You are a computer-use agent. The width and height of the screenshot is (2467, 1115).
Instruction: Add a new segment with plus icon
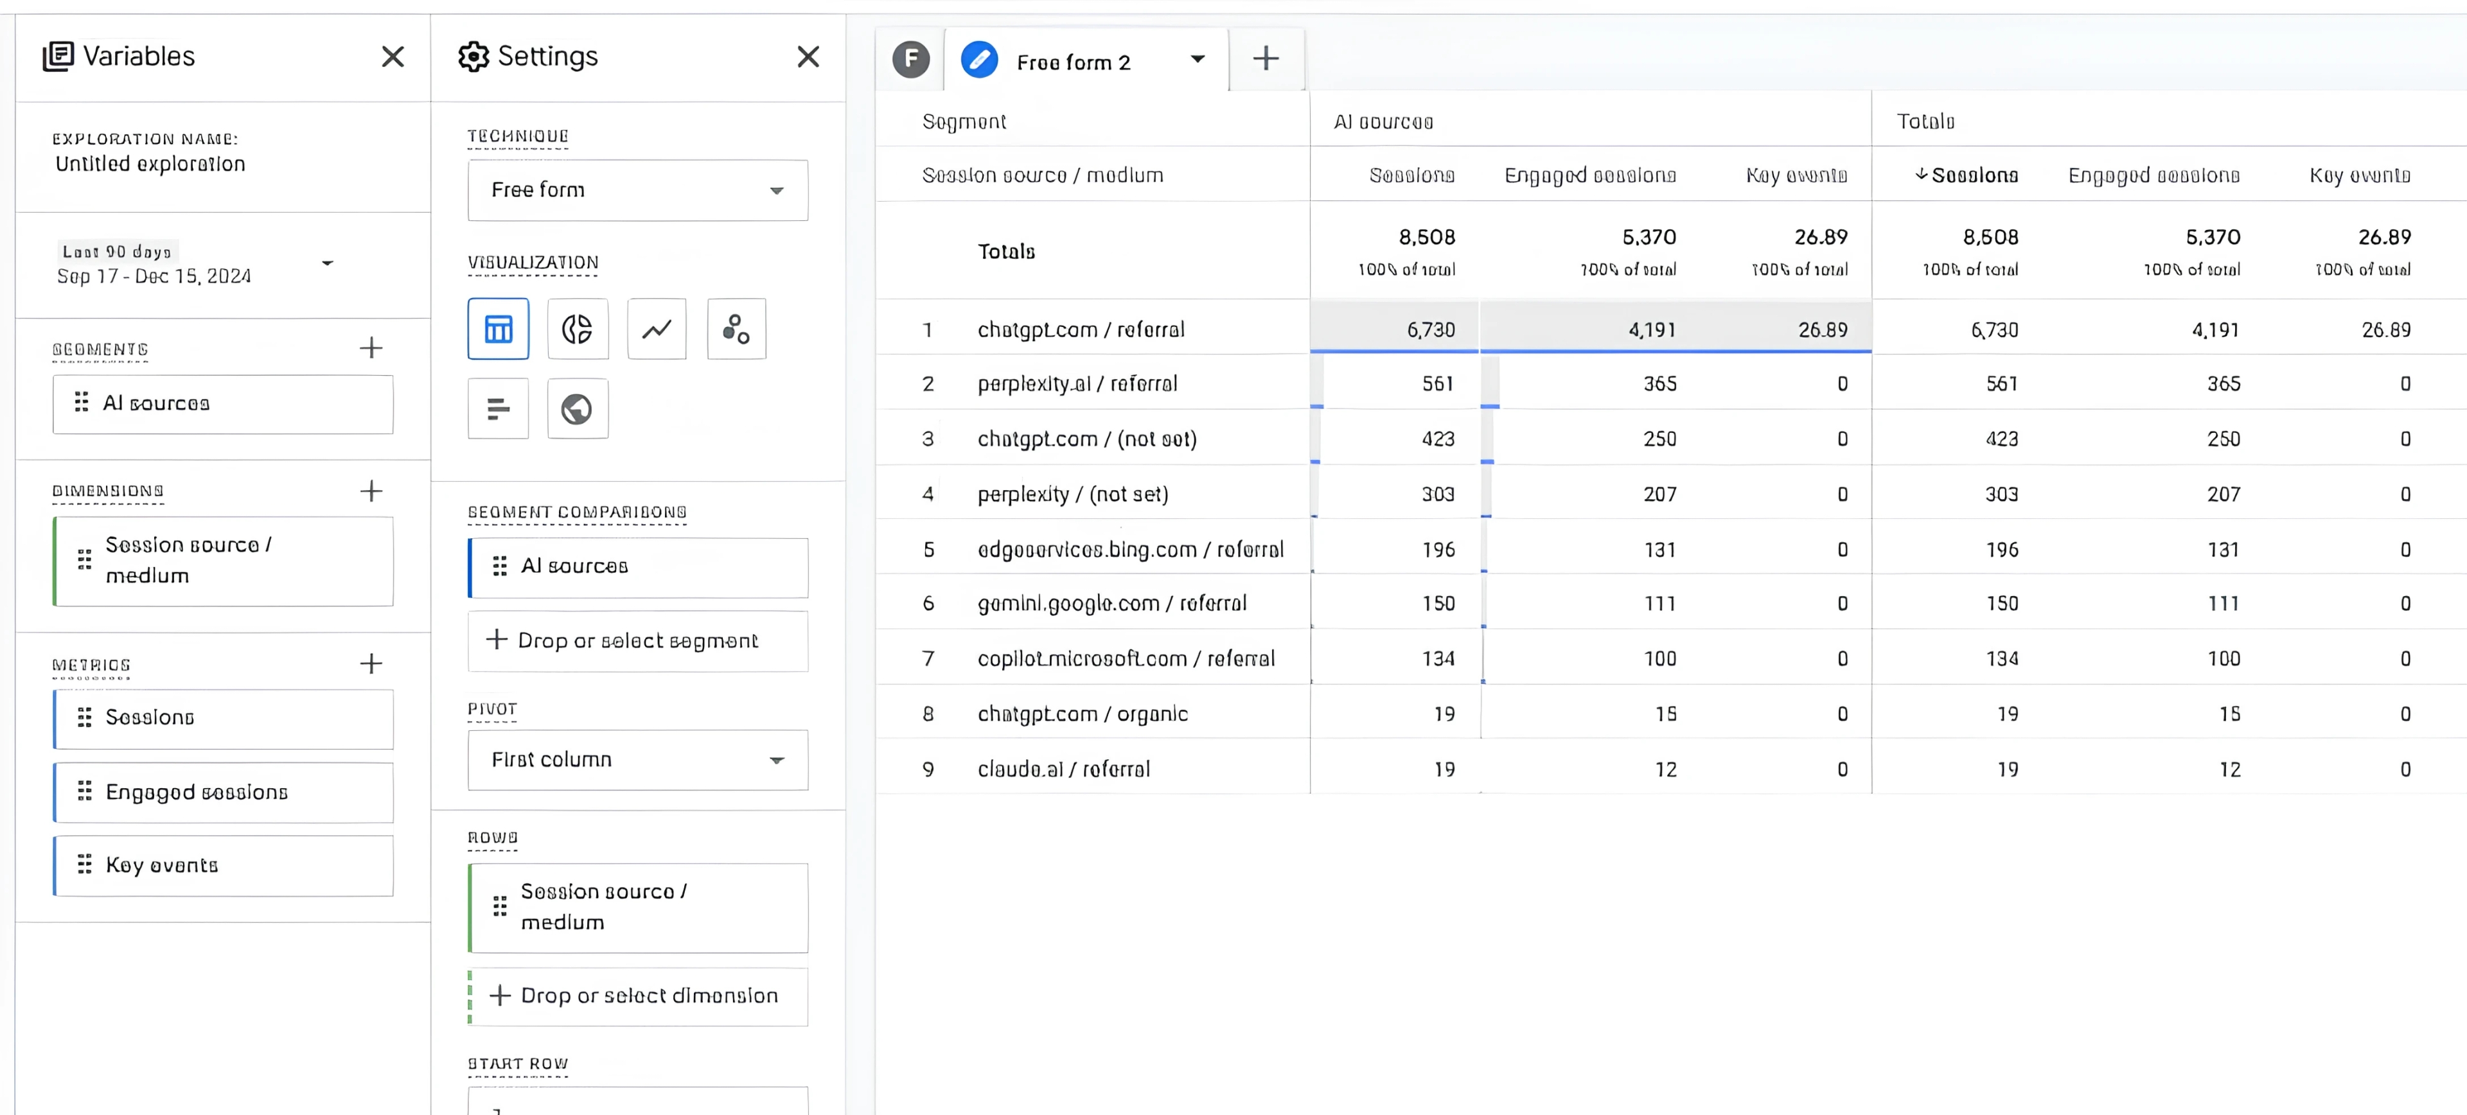point(371,347)
